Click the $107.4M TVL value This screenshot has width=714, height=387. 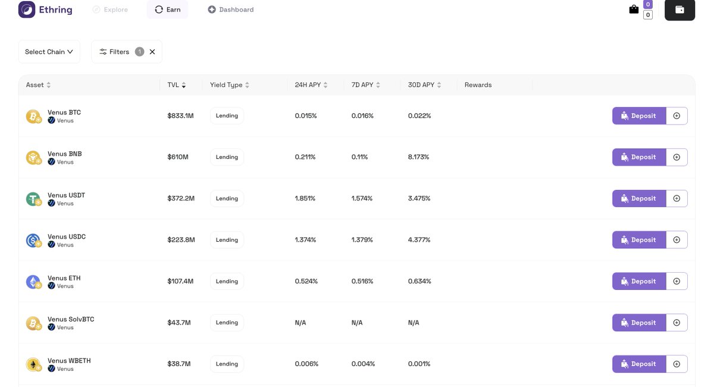point(180,282)
